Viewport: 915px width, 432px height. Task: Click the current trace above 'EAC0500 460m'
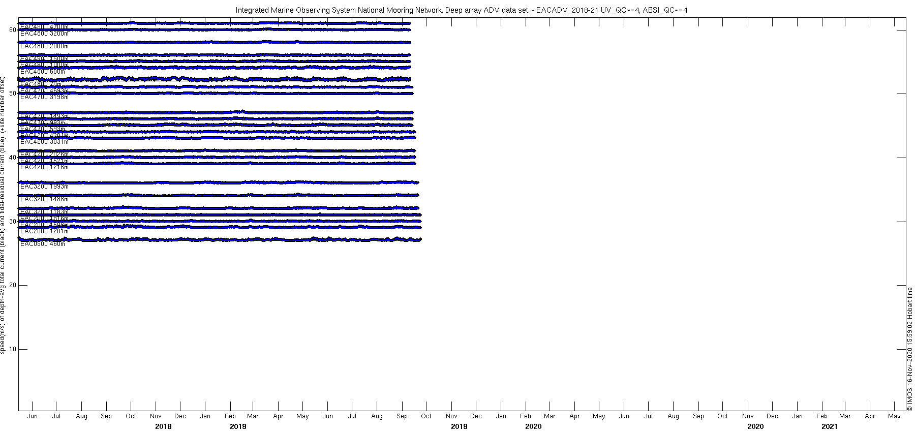(220, 239)
